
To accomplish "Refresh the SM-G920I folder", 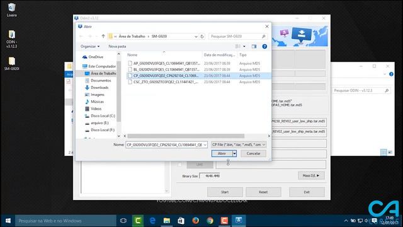I will [202, 37].
